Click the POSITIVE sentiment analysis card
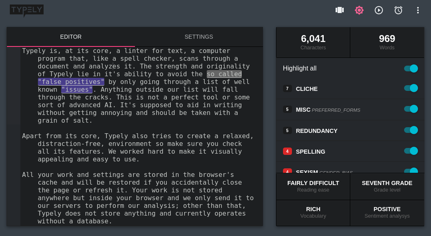This screenshot has height=236, width=431. click(387, 212)
